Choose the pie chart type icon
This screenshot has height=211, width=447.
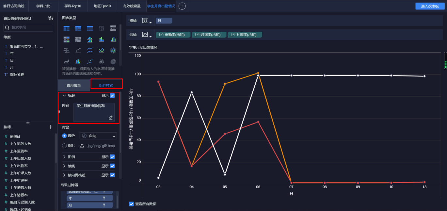(x=113, y=61)
